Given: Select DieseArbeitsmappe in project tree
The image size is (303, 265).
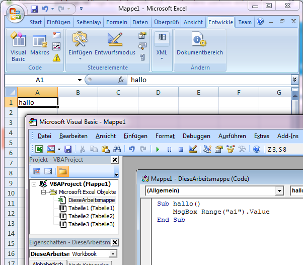Looking at the screenshot, I should click(92, 200).
